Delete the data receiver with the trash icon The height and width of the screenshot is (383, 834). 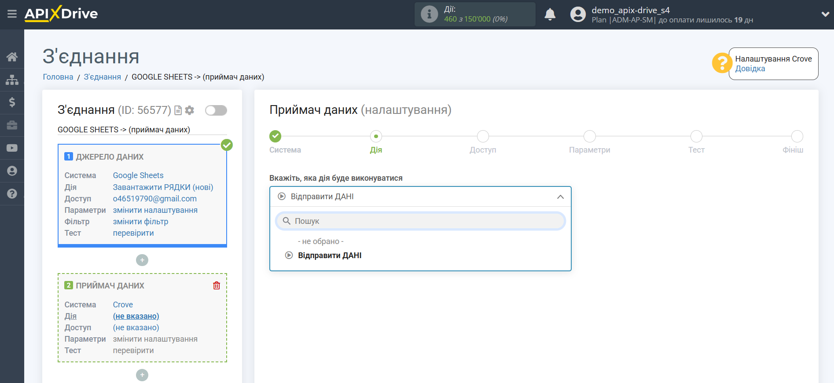tap(217, 285)
